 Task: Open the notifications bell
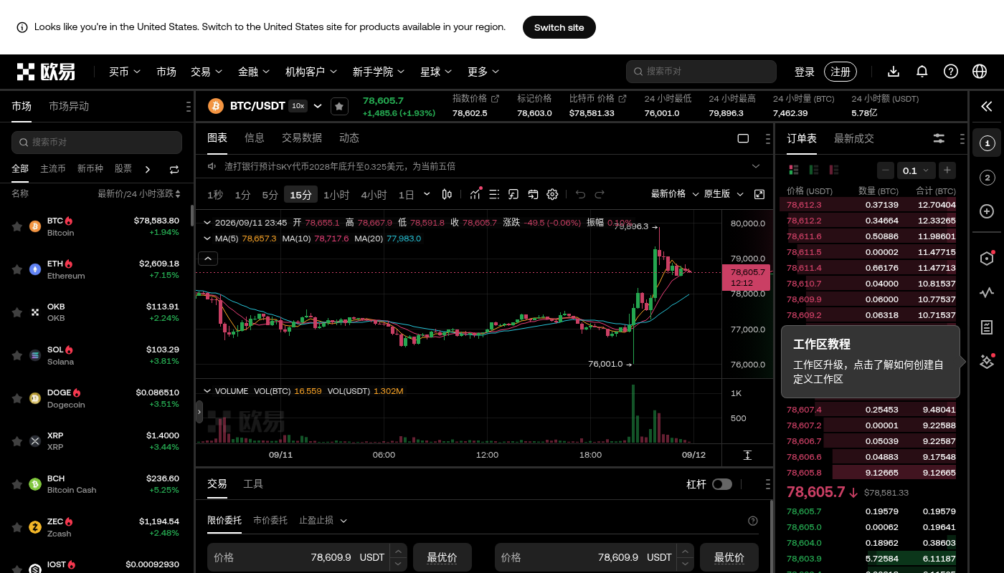(x=922, y=72)
